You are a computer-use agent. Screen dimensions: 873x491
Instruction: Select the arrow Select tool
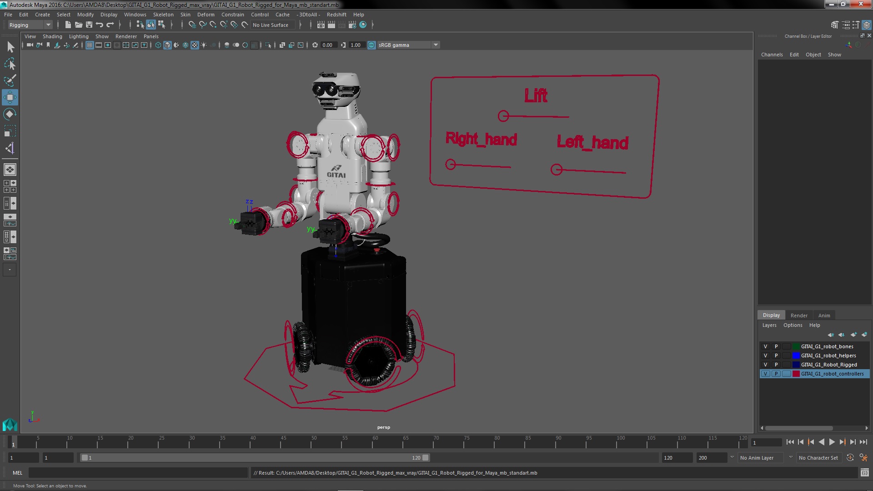(10, 47)
